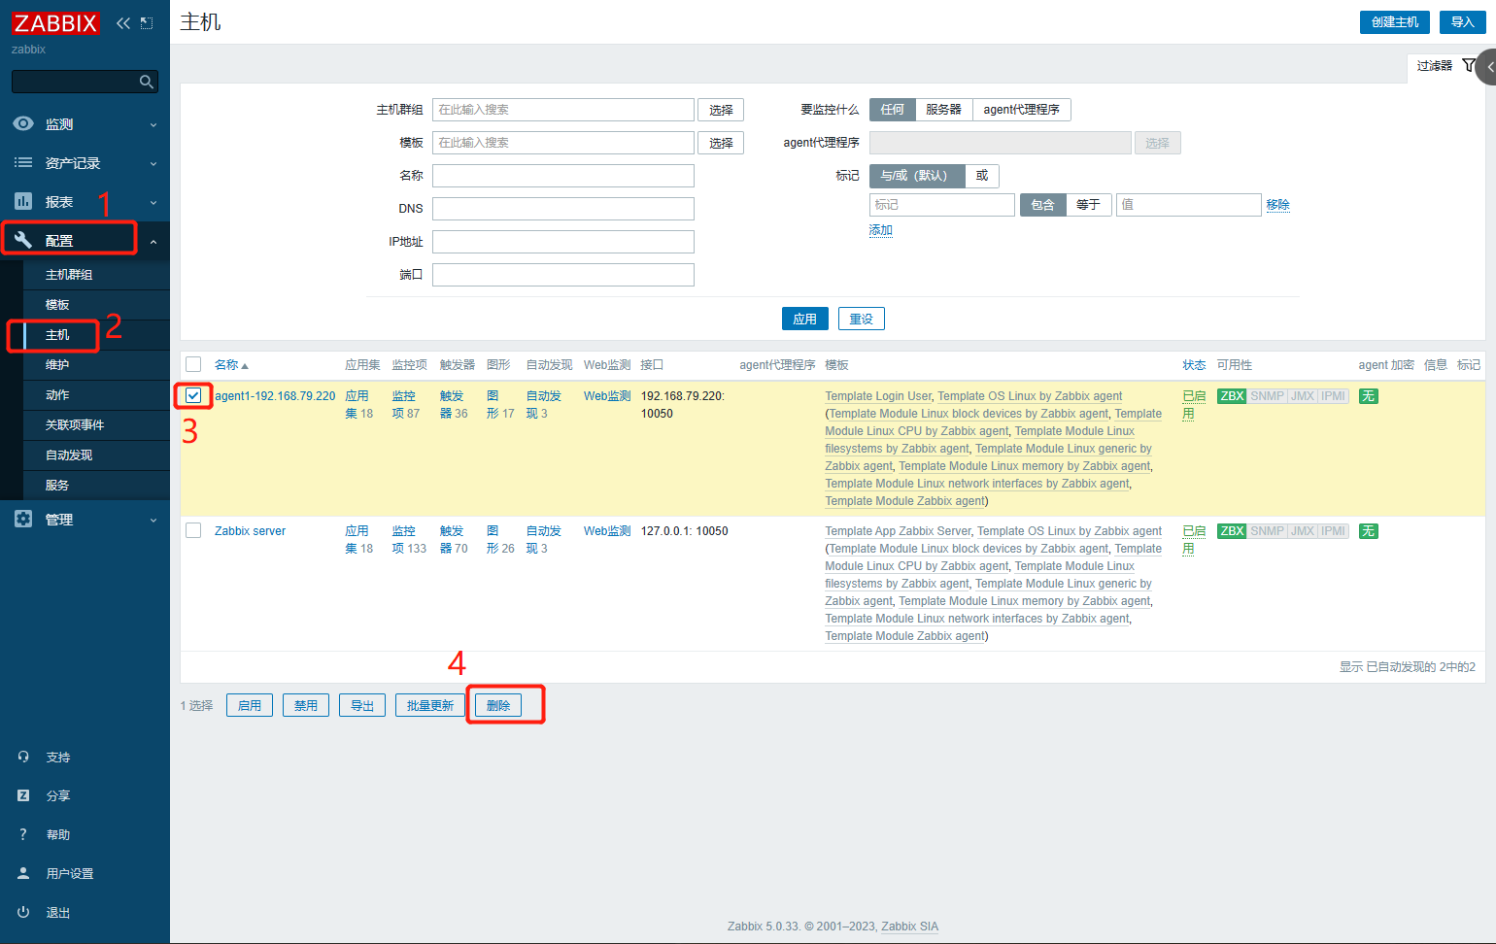Select the Server monitored-by option
1496x944 pixels.
(943, 110)
